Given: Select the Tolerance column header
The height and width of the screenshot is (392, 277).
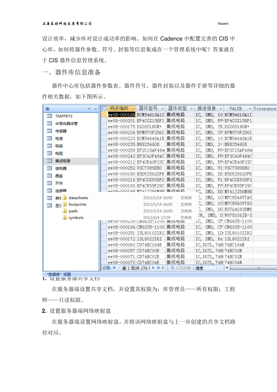Looking at the screenshot, I should tap(265, 108).
